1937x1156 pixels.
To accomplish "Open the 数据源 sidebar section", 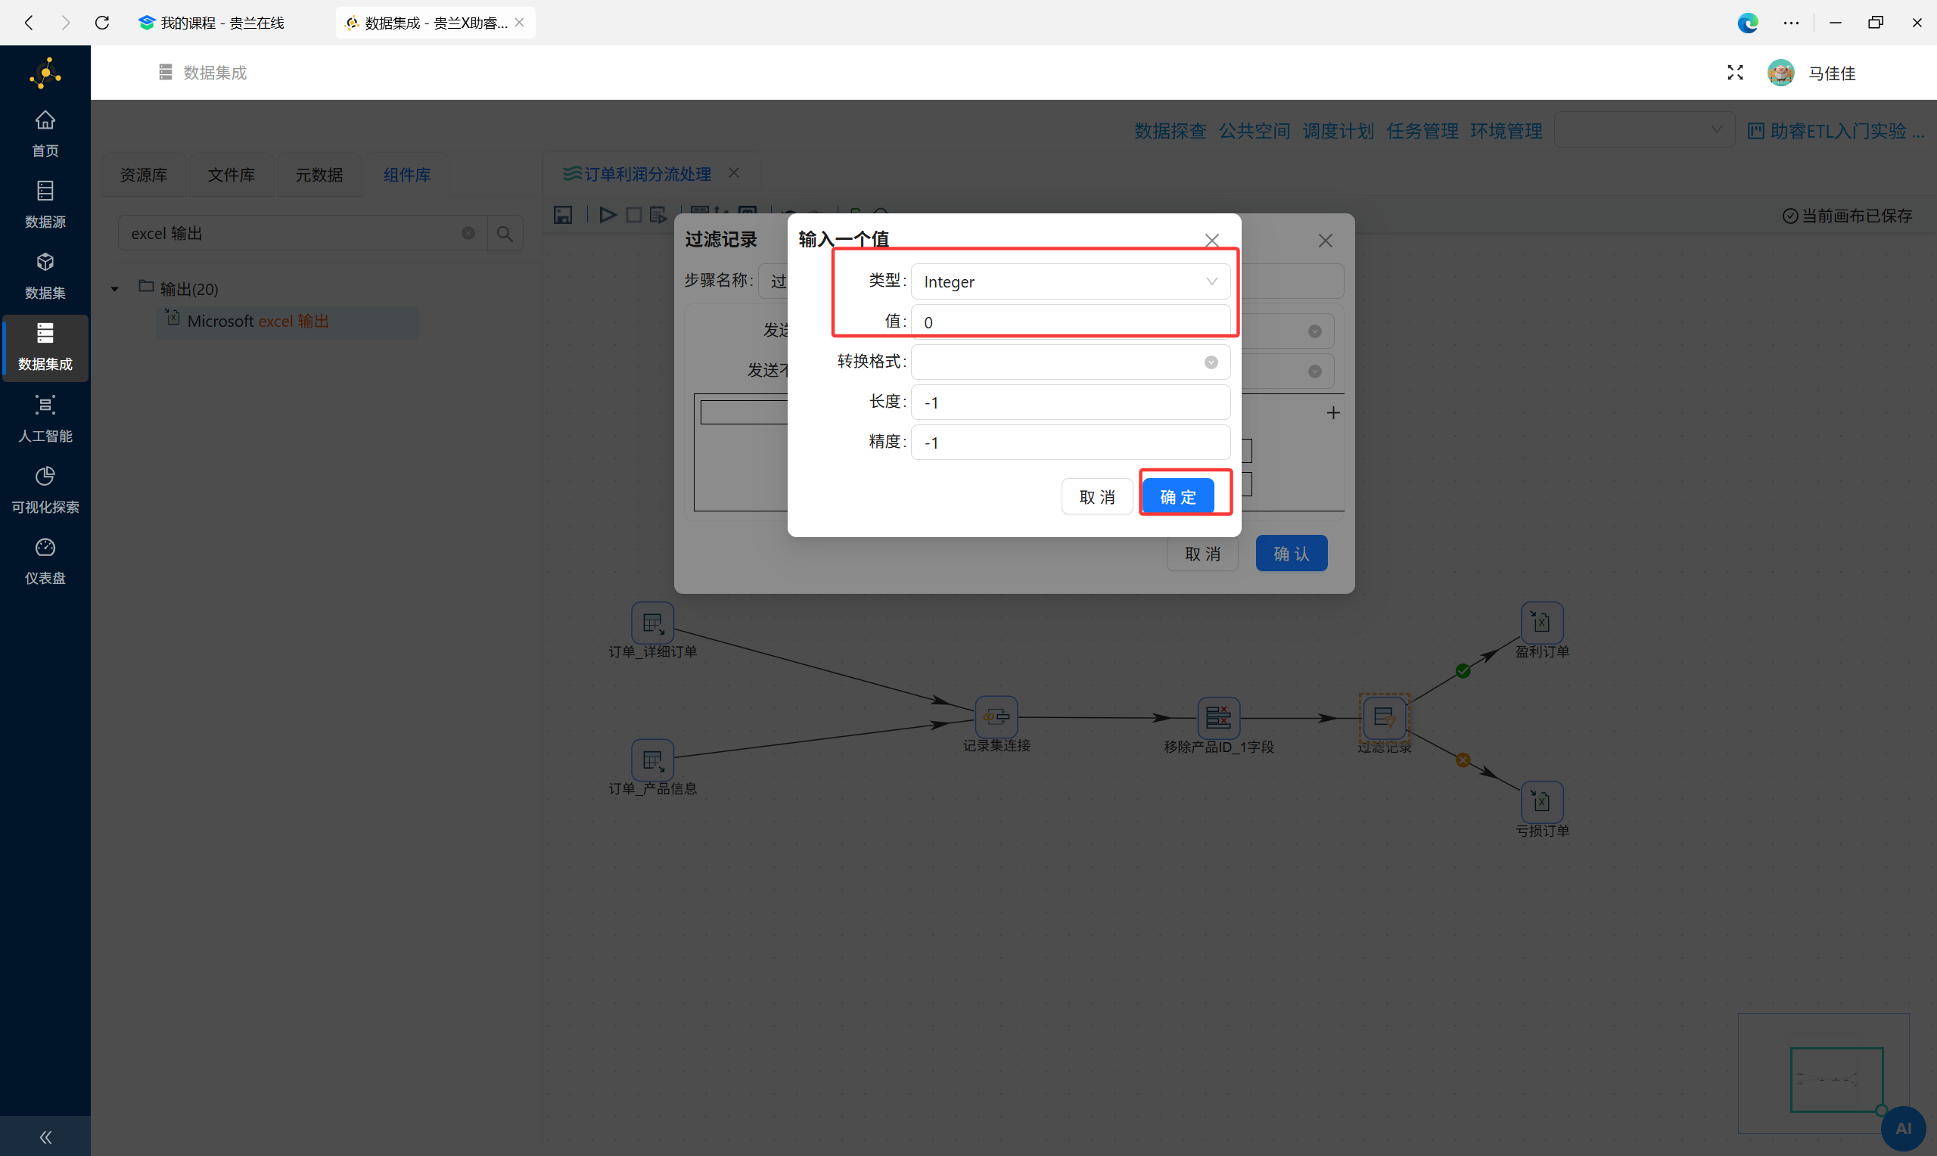I will [x=45, y=205].
